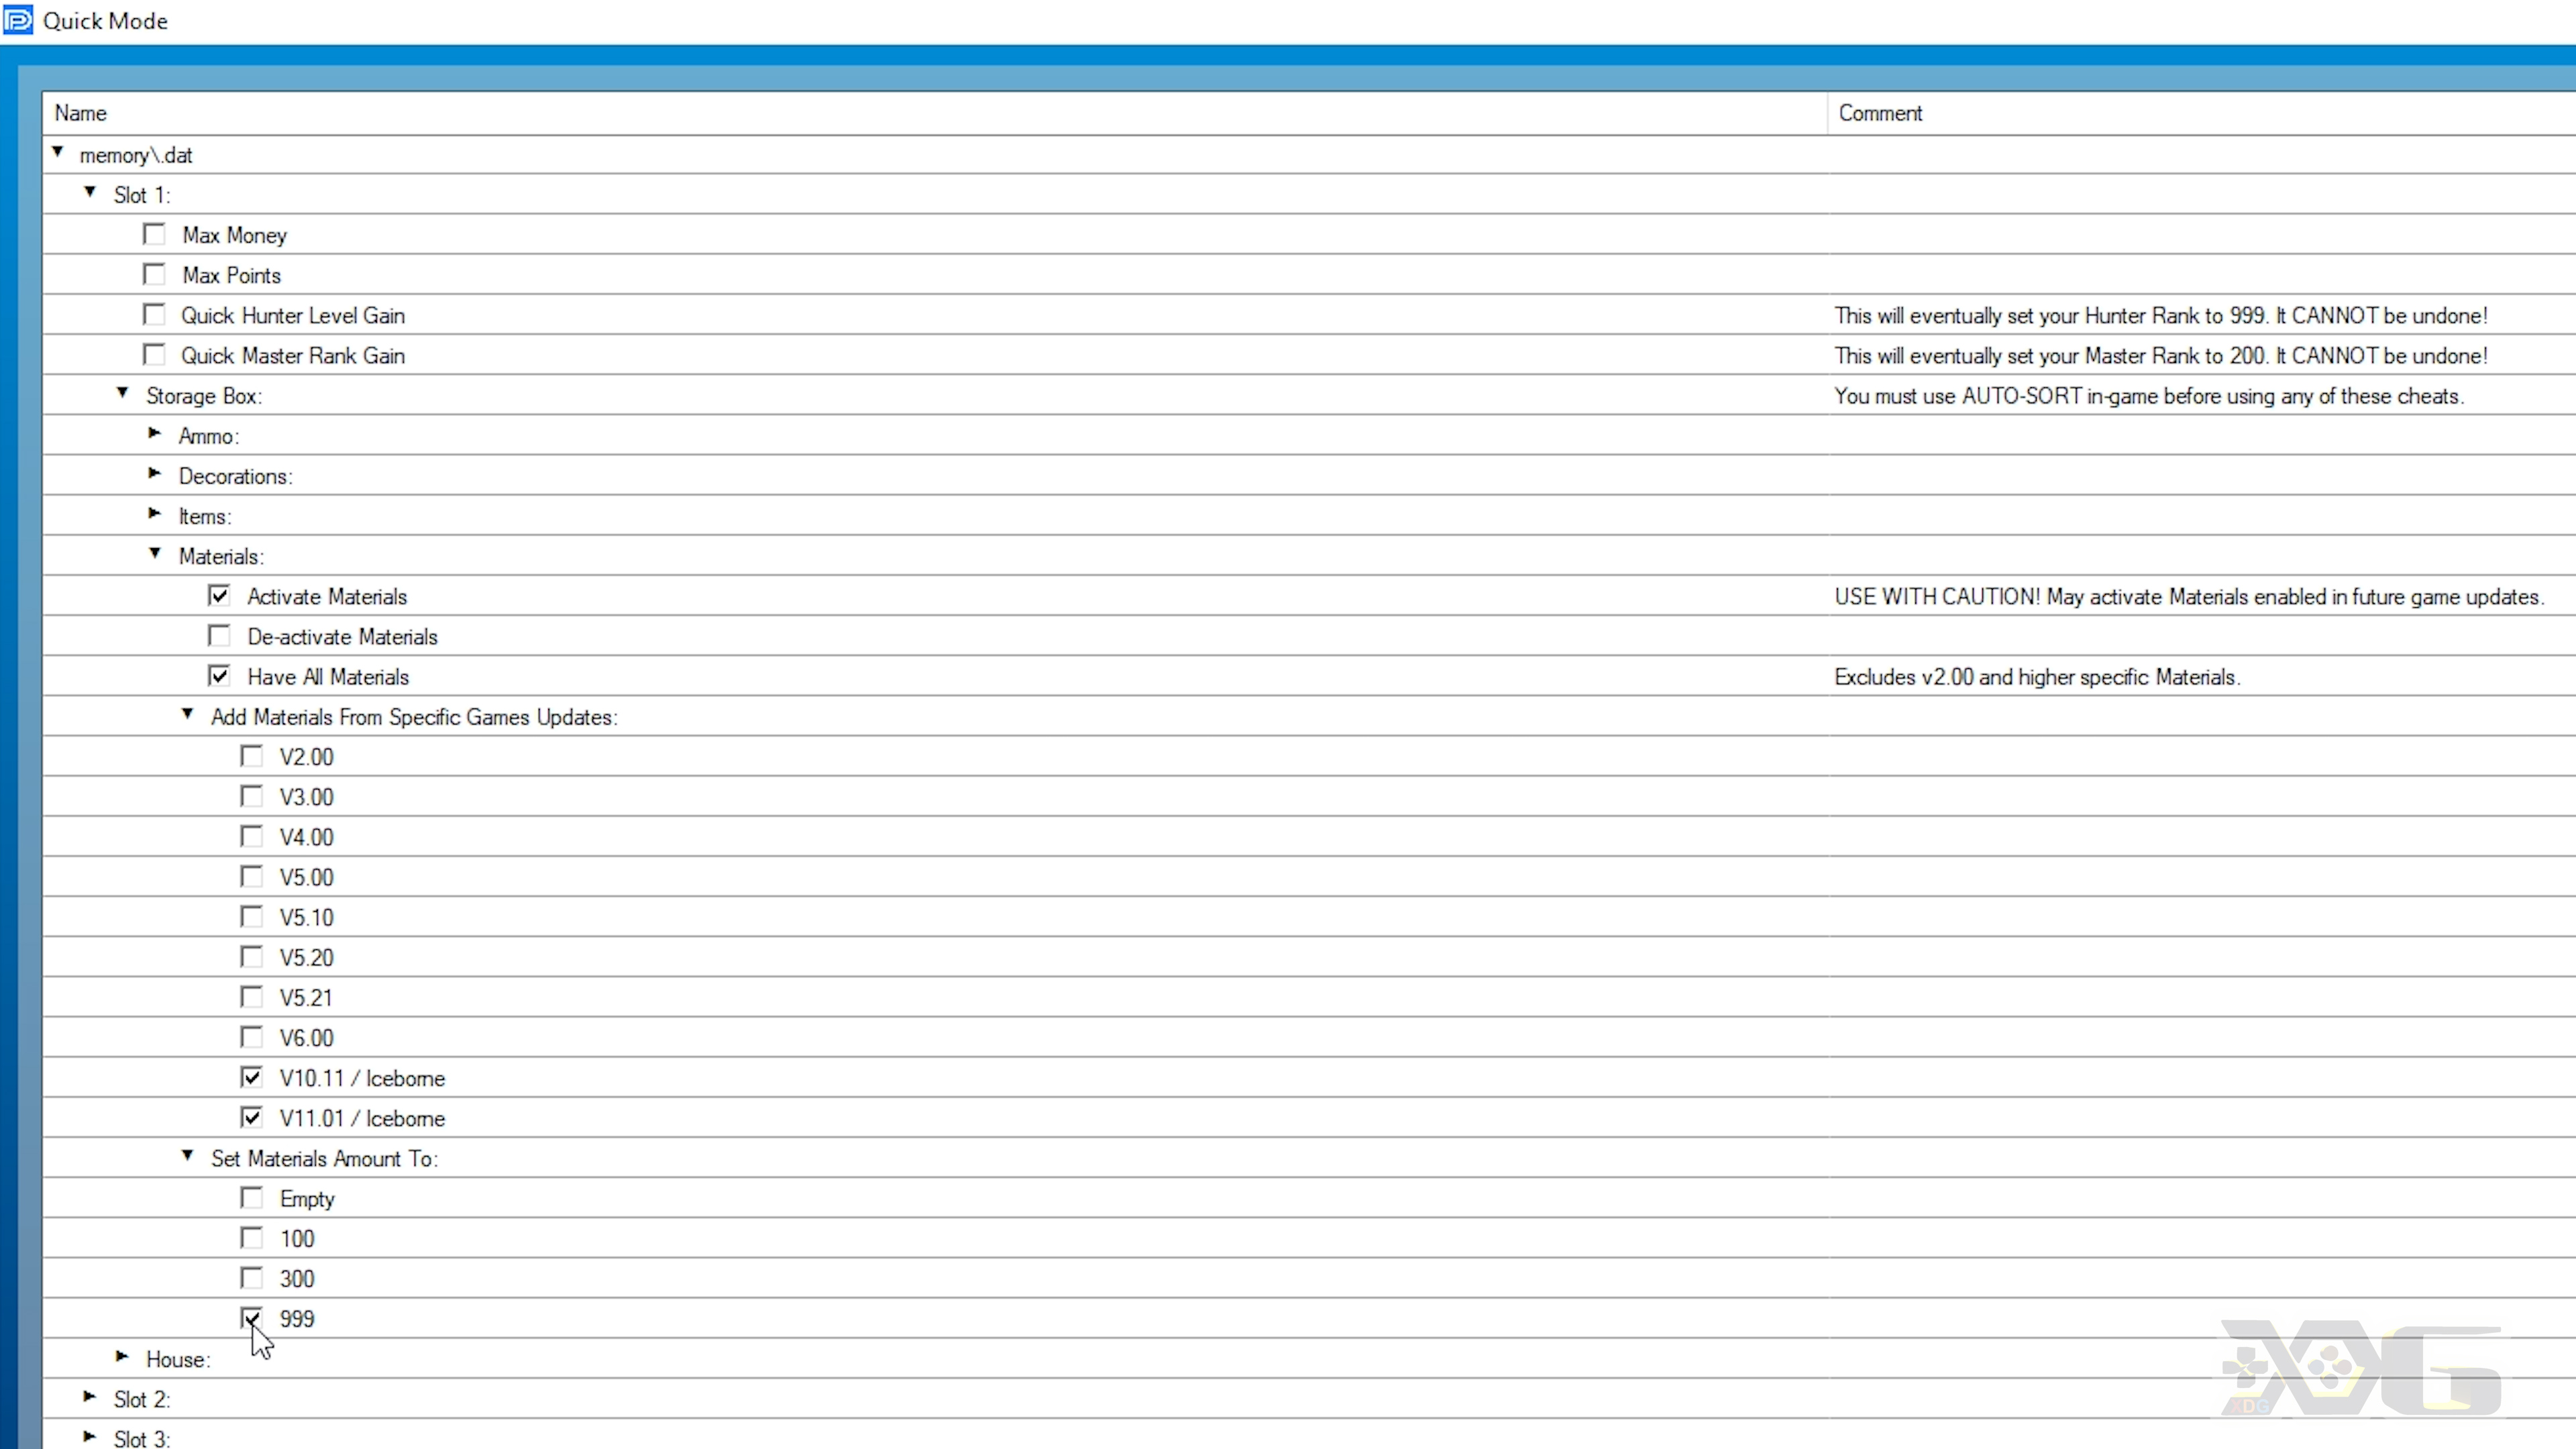2576x1449 pixels.
Task: Enable the Max Points checkbox
Action: 154,274
